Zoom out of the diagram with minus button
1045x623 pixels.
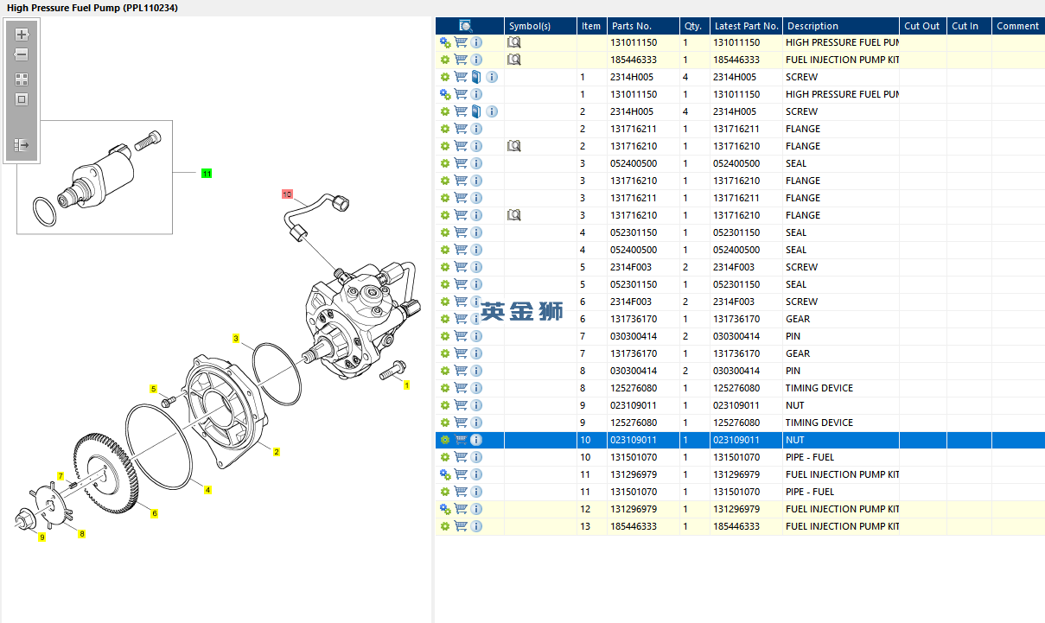point(22,54)
